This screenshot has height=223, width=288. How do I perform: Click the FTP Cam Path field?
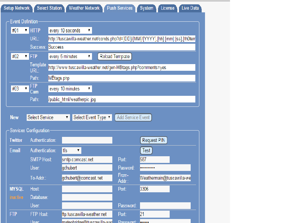121,99
